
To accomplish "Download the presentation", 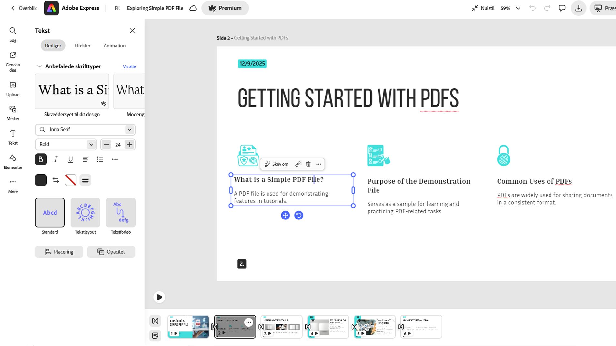I will point(579,8).
